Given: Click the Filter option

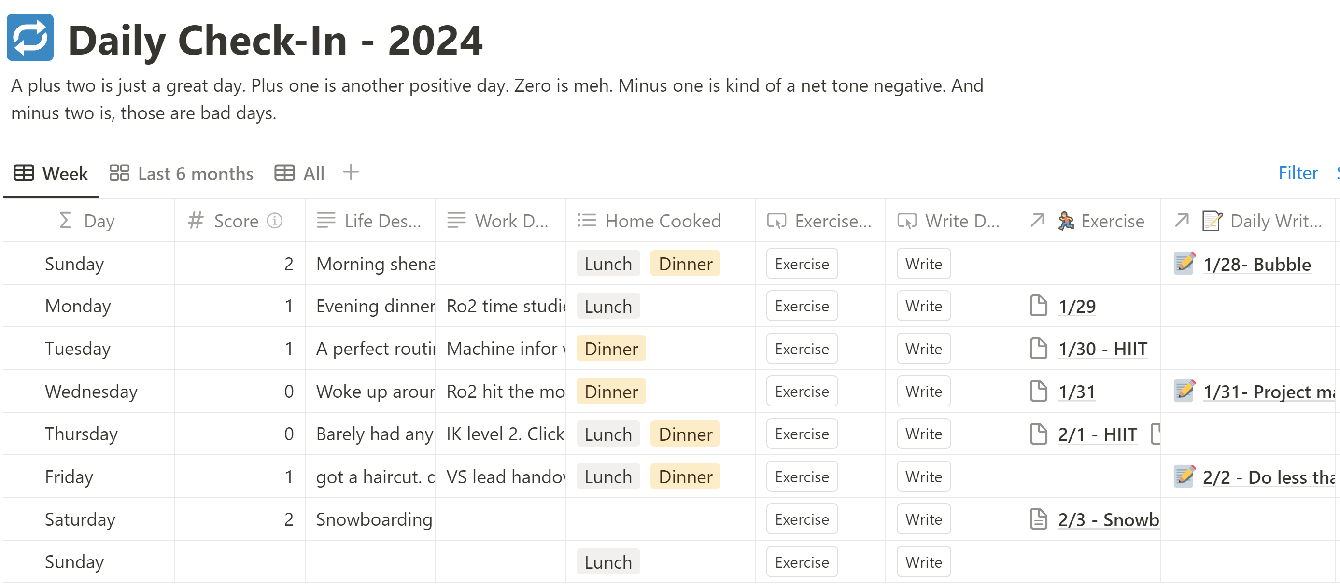Looking at the screenshot, I should 1298,173.
